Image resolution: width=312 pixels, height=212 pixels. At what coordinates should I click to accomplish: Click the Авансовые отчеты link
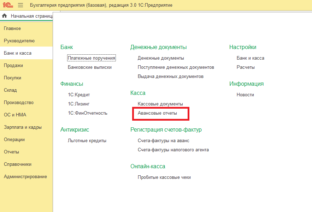[157, 113]
